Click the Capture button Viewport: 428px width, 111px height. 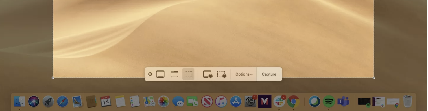click(269, 74)
